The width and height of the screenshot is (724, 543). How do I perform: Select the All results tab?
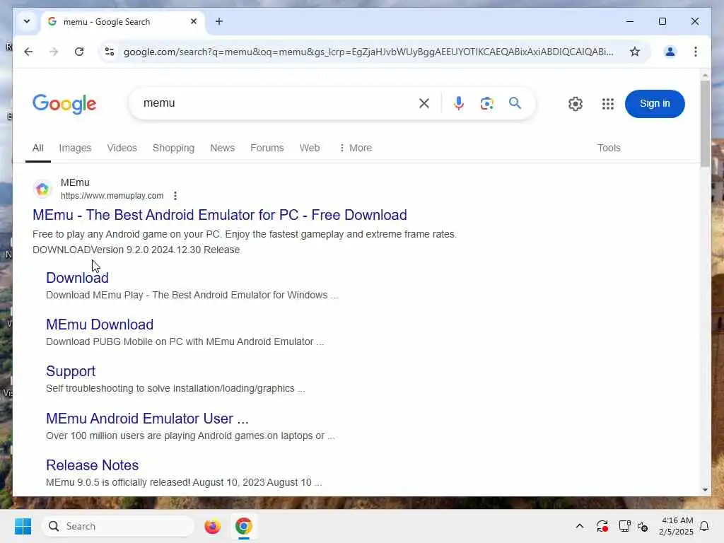point(38,148)
